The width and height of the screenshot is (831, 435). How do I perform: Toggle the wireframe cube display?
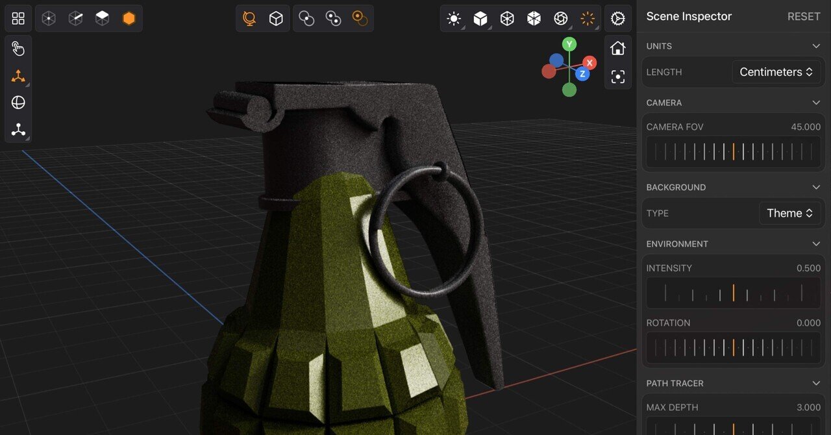point(507,19)
